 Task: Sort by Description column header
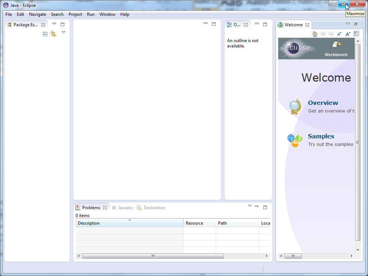[x=129, y=223]
